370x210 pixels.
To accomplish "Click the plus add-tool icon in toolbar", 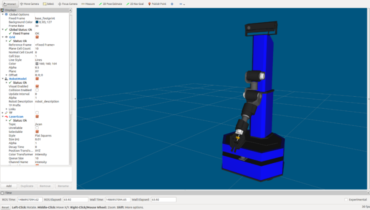I will tap(172, 4).
